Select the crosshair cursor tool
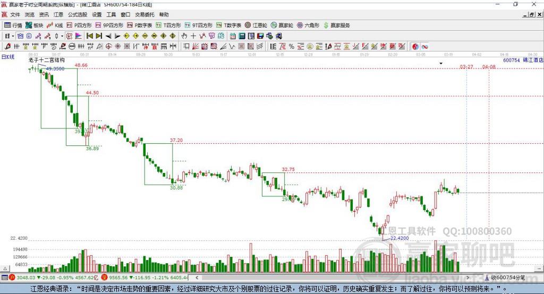This screenshot has width=544, height=294. [x=193, y=36]
